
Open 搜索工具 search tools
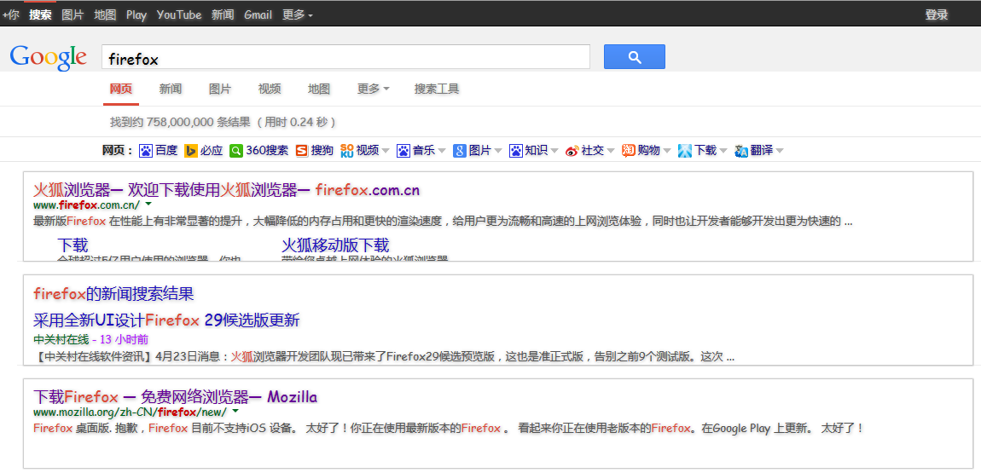[437, 89]
